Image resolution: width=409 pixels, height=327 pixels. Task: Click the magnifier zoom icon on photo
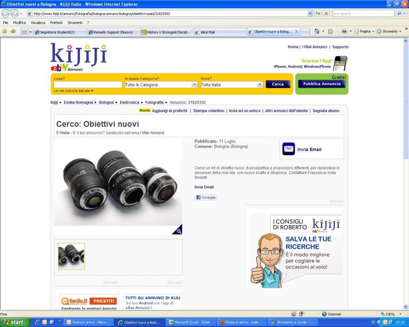[178, 231]
